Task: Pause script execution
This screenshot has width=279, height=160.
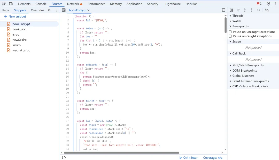Action: click(231, 10)
